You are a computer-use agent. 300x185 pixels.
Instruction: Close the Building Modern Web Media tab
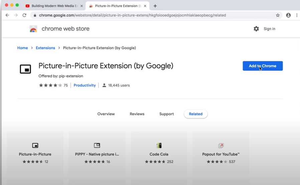(82, 6)
